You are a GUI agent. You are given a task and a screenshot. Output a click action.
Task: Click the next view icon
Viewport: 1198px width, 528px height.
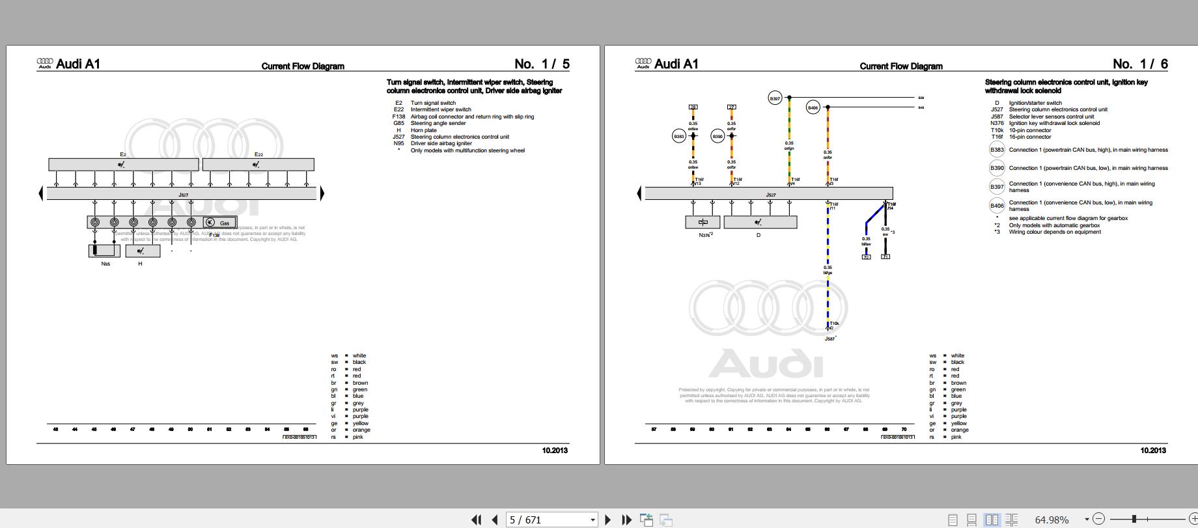point(666,520)
